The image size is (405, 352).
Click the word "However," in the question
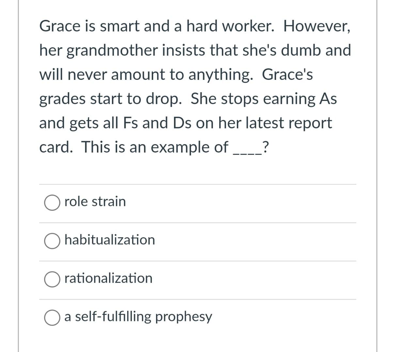(317, 26)
